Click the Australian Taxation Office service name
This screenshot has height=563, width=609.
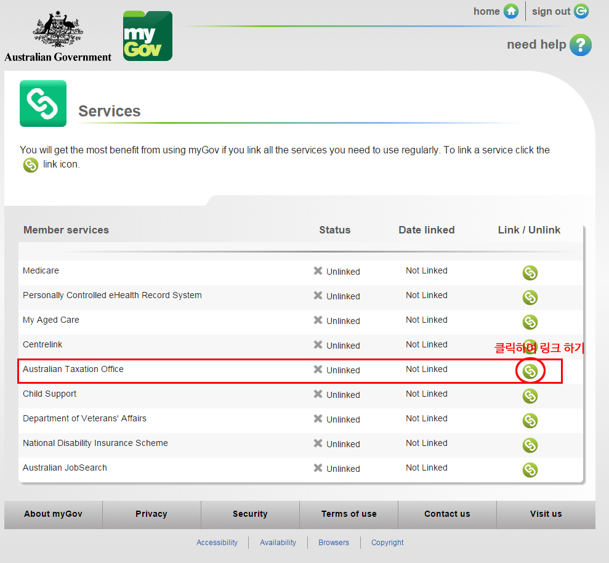pos(73,369)
